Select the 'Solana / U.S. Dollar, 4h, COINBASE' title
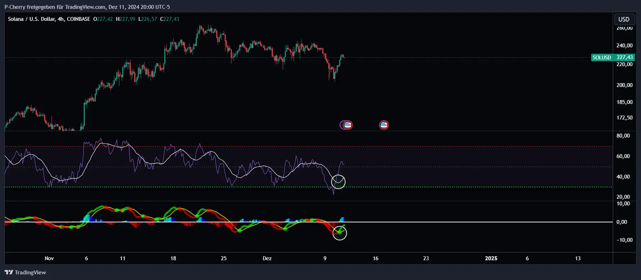 [49, 19]
